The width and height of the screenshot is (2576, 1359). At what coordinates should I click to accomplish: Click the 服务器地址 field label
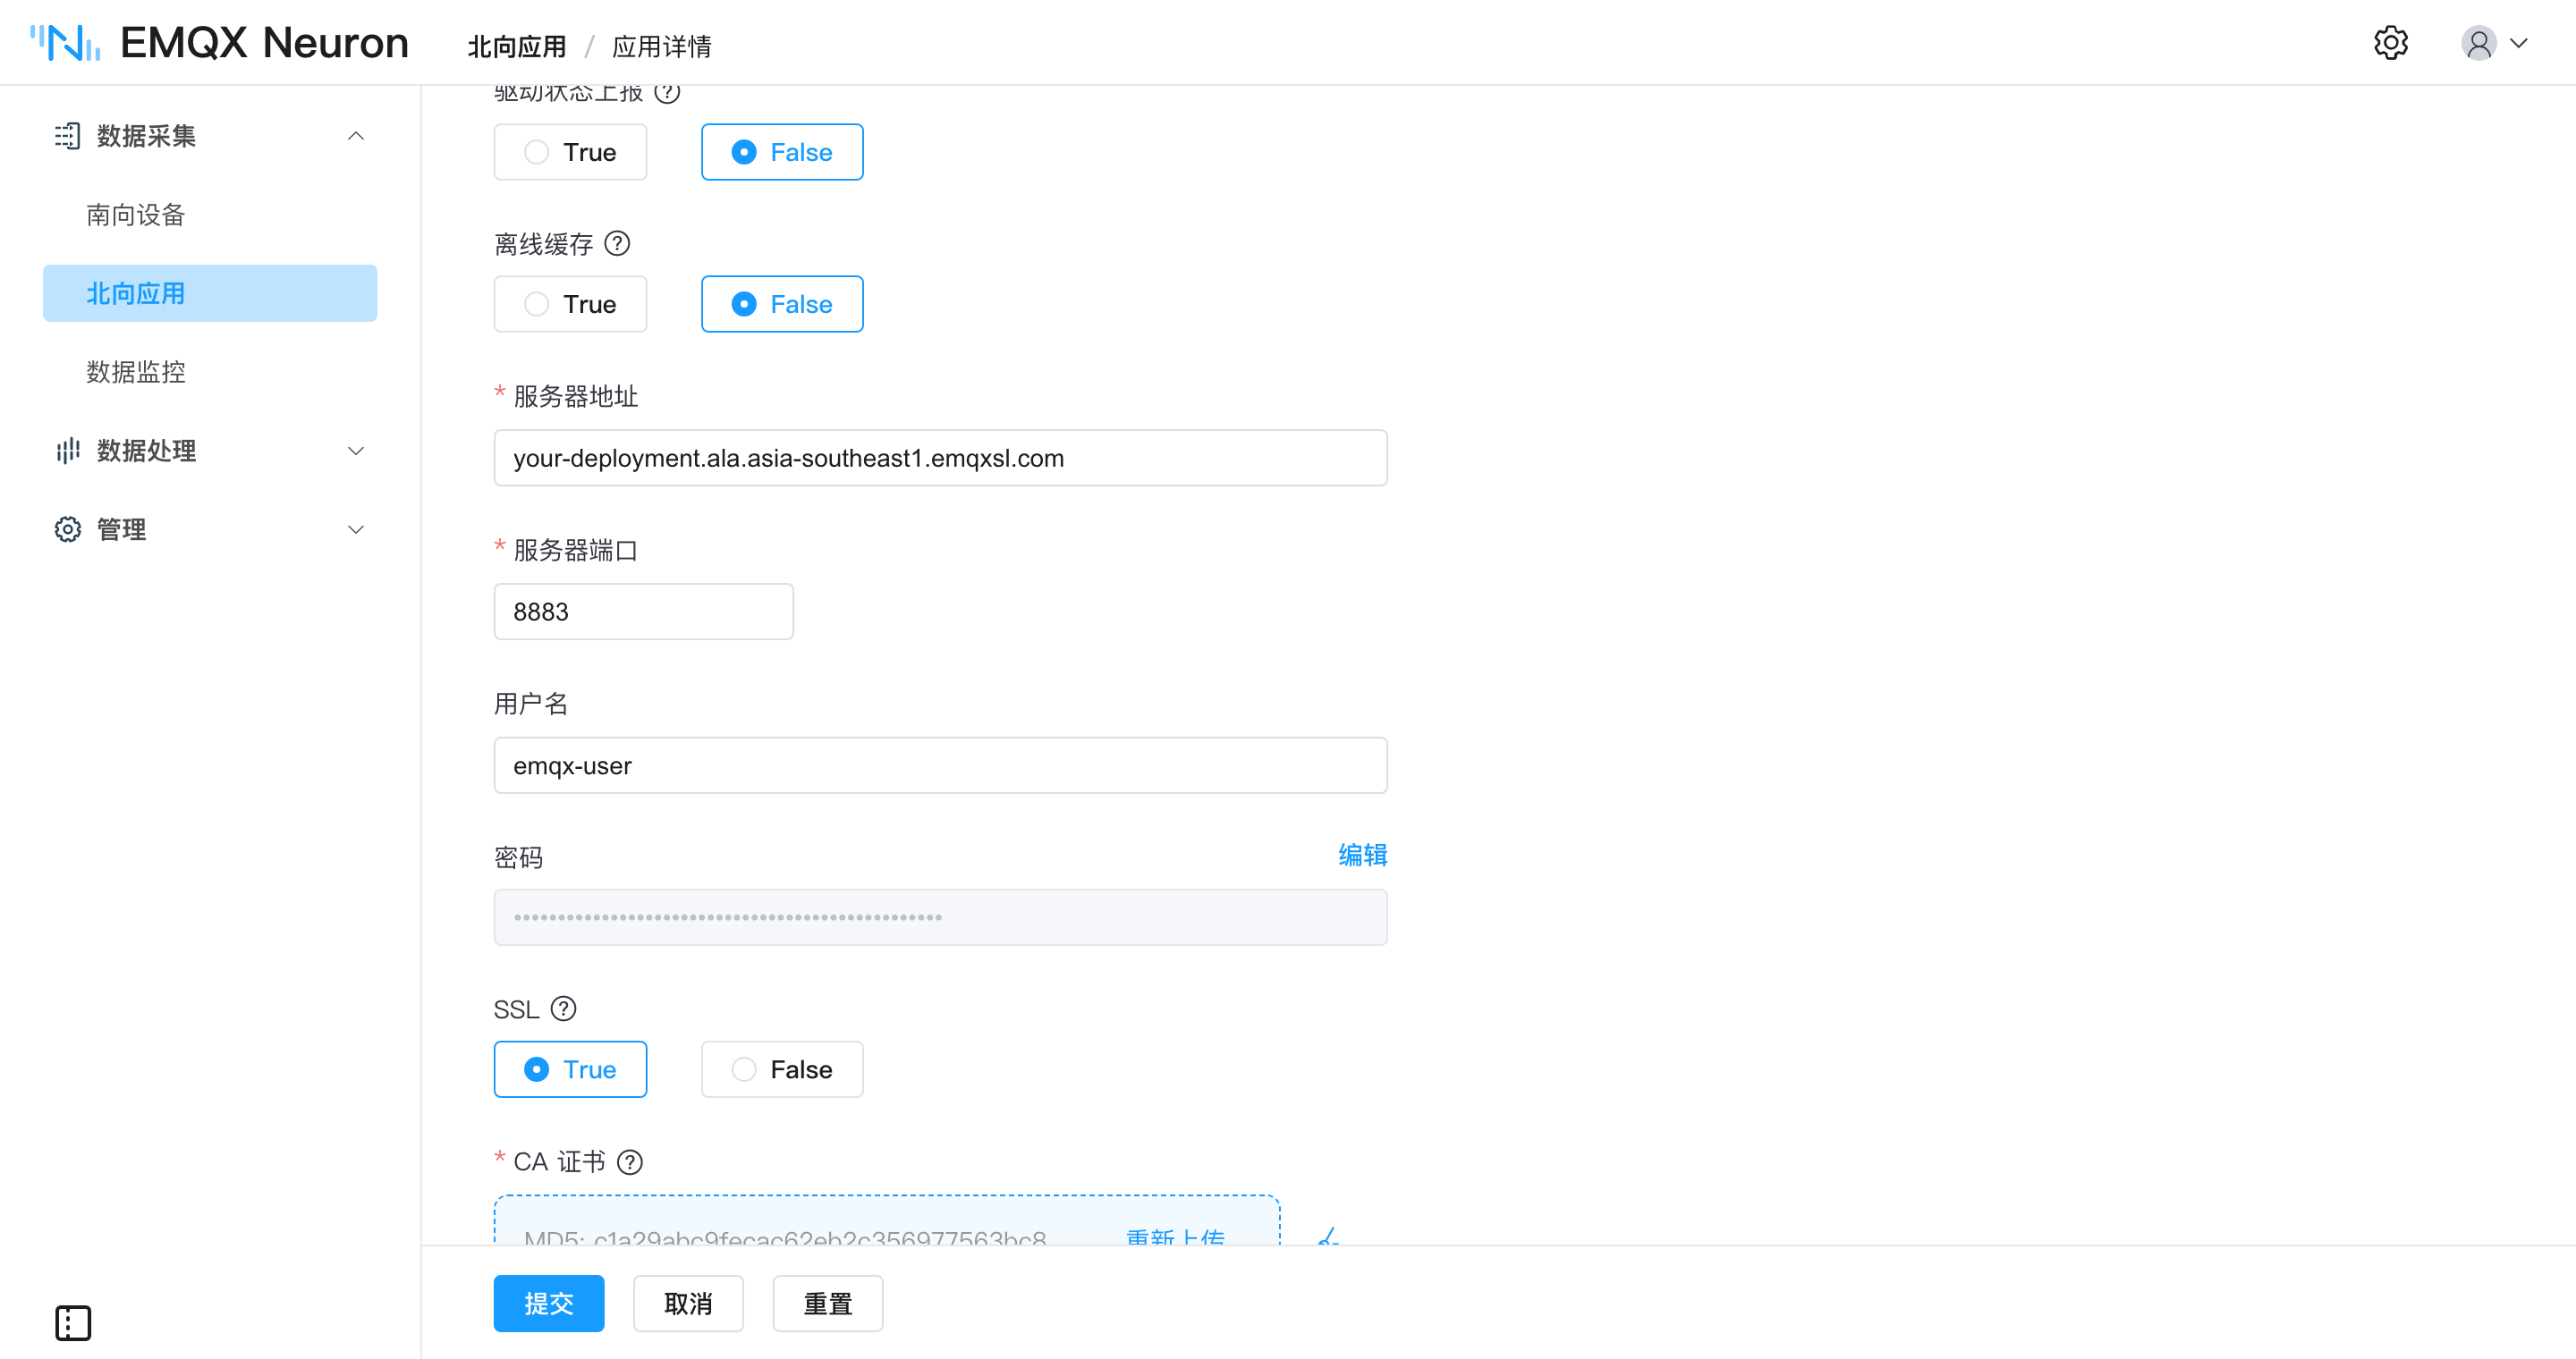(x=576, y=397)
